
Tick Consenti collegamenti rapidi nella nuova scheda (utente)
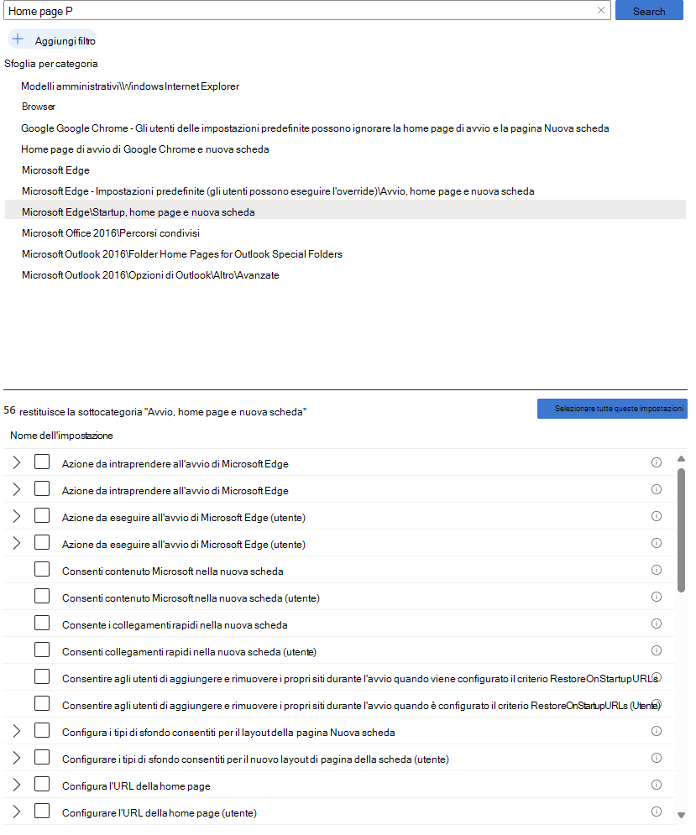point(42,650)
